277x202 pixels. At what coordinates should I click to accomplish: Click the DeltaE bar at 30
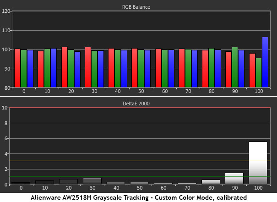click(x=92, y=181)
